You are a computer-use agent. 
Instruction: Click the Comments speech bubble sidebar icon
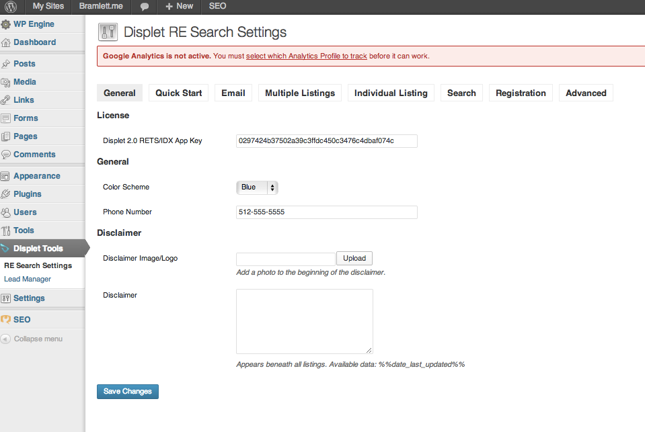(x=6, y=155)
